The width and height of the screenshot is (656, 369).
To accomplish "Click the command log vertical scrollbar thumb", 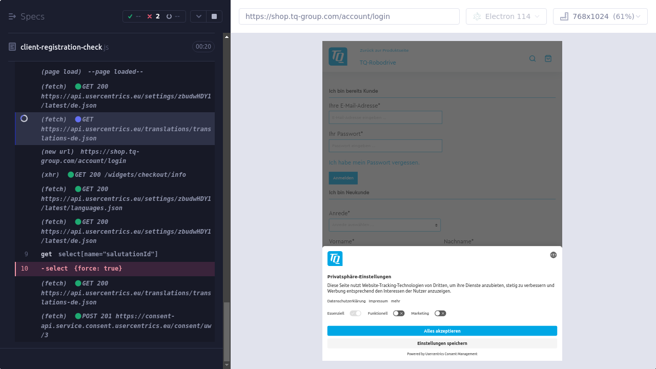I will tap(227, 331).
